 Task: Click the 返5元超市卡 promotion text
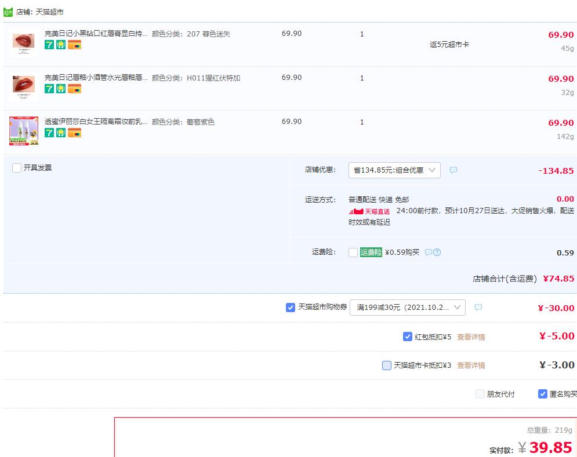pos(449,45)
